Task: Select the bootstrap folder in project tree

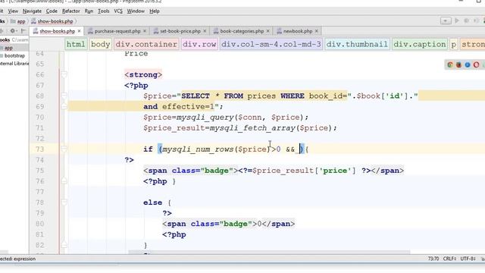Action: click(x=14, y=55)
